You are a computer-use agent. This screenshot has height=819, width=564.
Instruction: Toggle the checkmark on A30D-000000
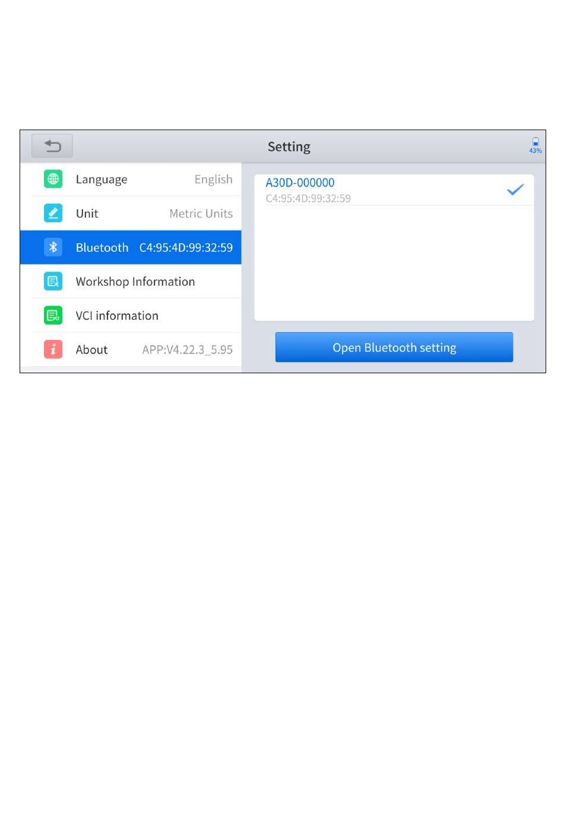[515, 190]
